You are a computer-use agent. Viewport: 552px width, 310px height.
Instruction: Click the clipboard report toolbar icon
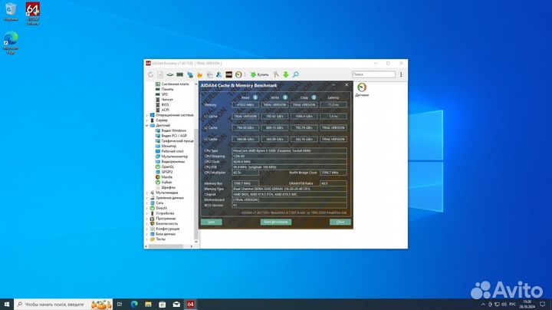pyautogui.click(x=209, y=74)
